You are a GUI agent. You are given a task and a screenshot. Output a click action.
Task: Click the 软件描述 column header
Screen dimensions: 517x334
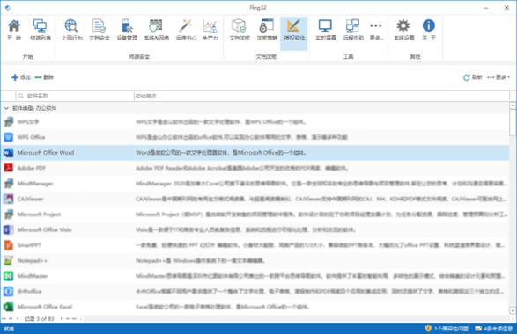(x=321, y=96)
